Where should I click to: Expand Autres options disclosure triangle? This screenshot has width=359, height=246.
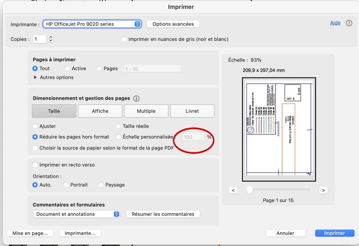coord(35,77)
